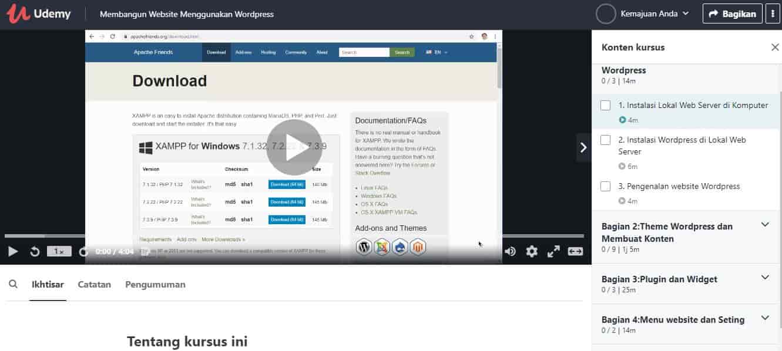Viewport: 782px width, 351px height.
Task: Skip forward using the forward icon
Action: (83, 251)
